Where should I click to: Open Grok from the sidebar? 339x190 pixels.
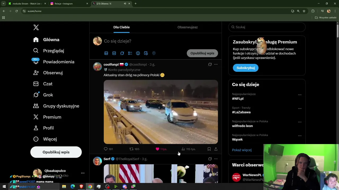(x=43, y=95)
